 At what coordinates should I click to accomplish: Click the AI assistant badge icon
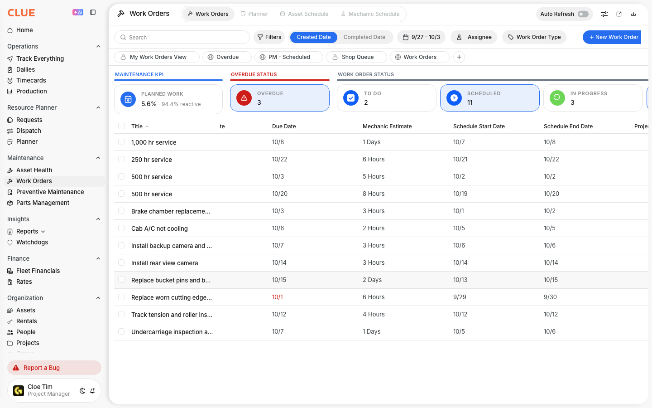click(78, 12)
